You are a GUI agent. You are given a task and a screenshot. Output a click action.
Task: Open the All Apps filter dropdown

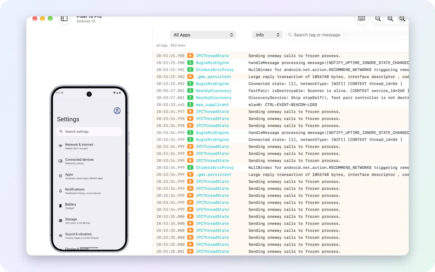[x=203, y=35]
